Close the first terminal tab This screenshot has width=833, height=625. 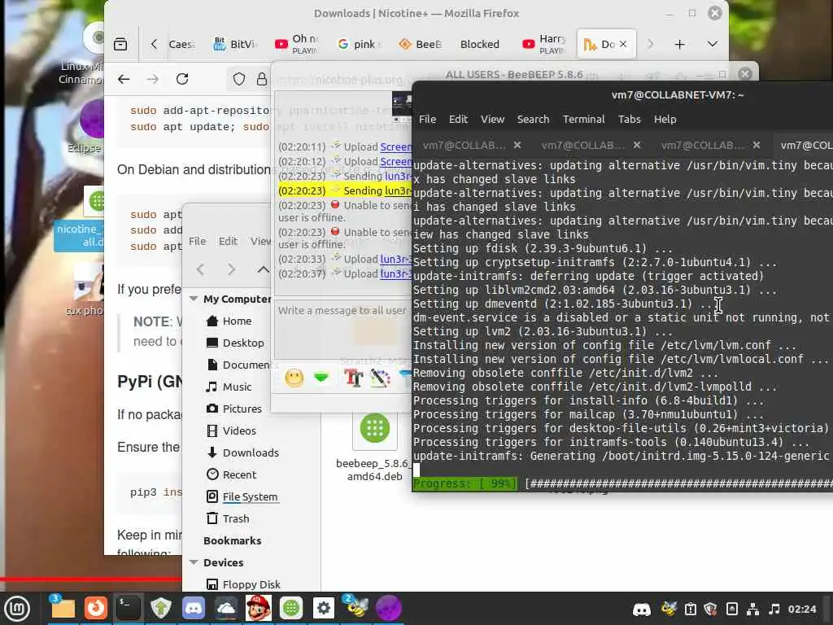[517, 145]
